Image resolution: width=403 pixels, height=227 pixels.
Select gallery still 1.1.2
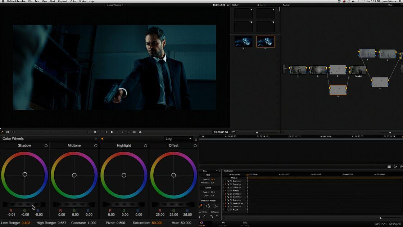(x=266, y=42)
